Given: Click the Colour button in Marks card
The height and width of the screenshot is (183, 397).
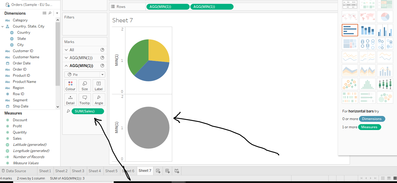Looking at the screenshot, I should click(x=70, y=85).
